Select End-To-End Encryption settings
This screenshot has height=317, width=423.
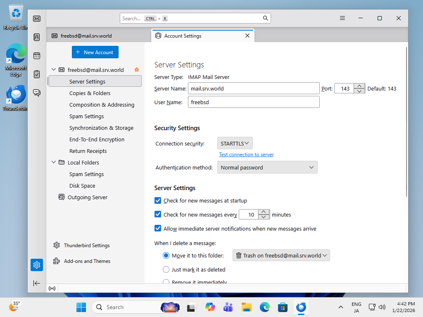pyautogui.click(x=97, y=140)
